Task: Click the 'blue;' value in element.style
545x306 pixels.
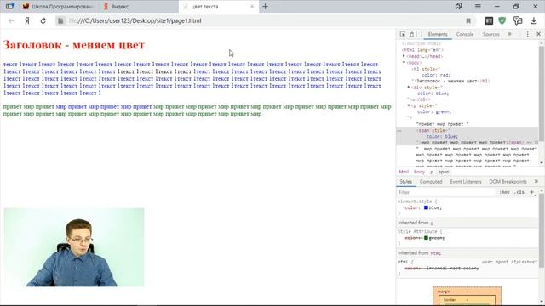Action: coord(435,207)
